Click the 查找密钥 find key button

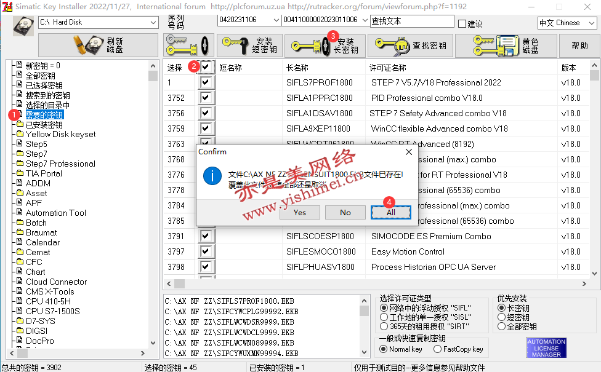[x=410, y=46]
